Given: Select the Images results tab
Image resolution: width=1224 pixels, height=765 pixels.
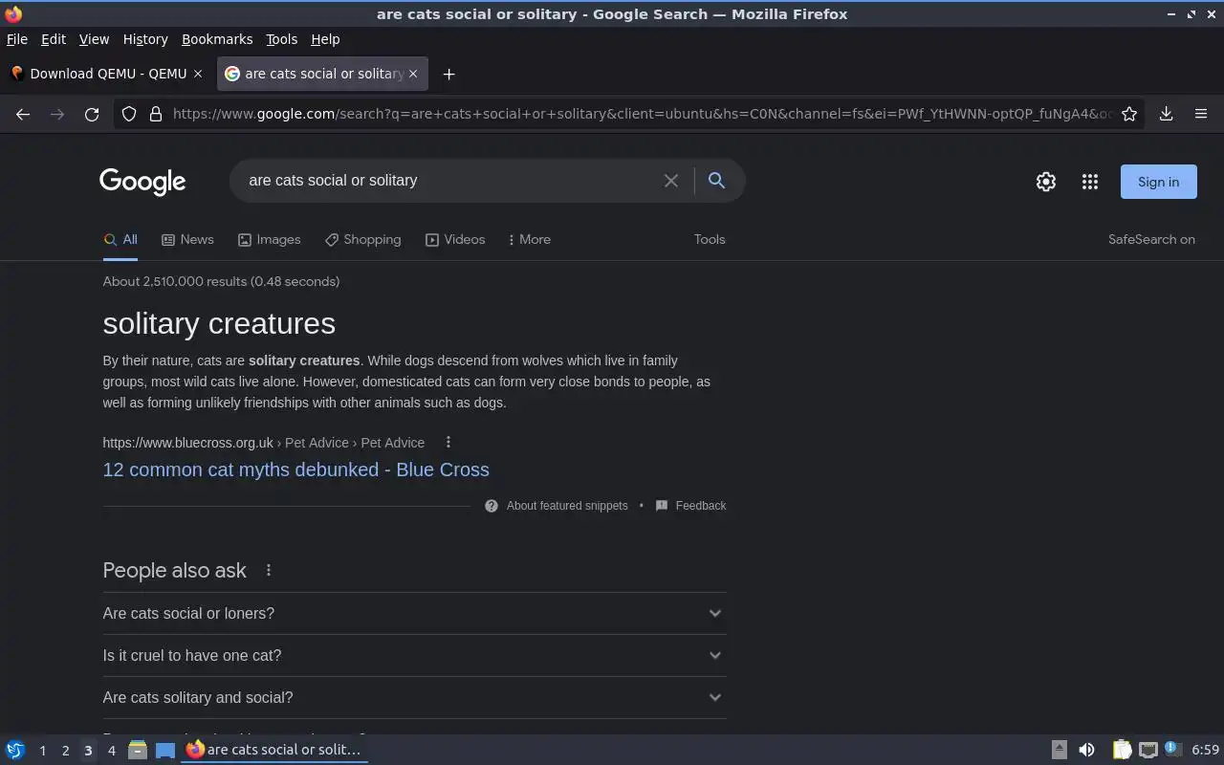Looking at the screenshot, I should click(269, 240).
